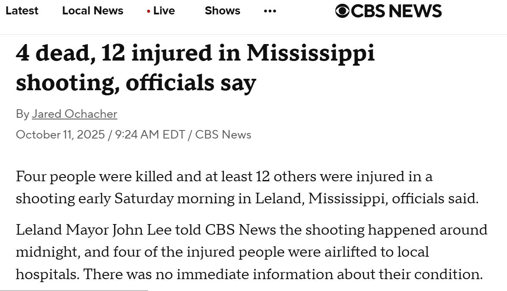Open the Latest news section
This screenshot has width=507, height=291.
pos(22,11)
